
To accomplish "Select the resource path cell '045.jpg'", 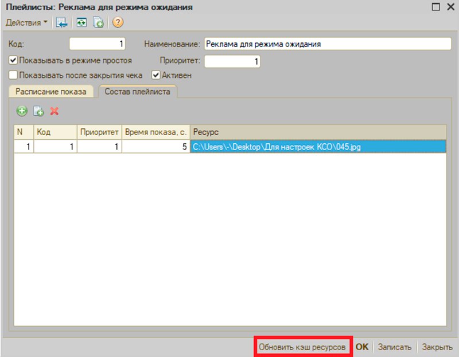I will click(x=318, y=147).
